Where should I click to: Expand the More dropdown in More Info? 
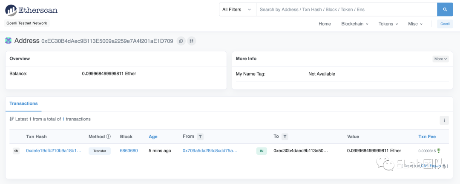point(441,59)
